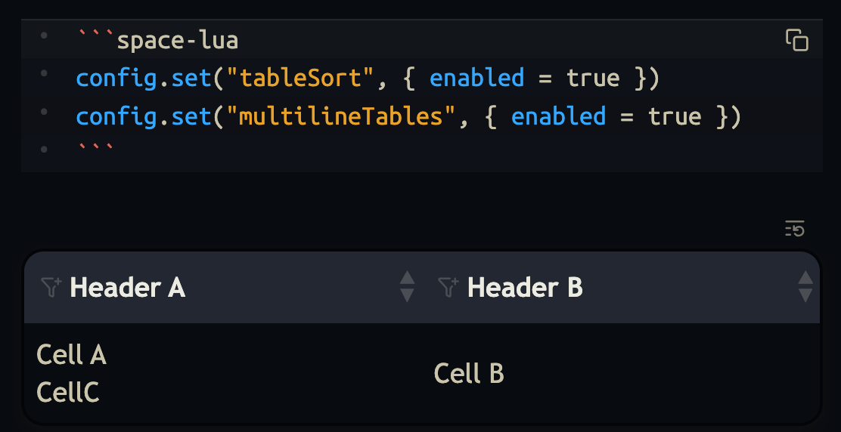Click the true value on the multilineTables line
Viewport: 841px width, 432px height.
click(675, 116)
